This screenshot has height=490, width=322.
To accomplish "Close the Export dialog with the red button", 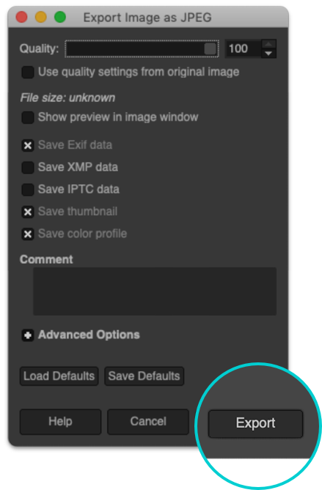I will pyautogui.click(x=21, y=17).
